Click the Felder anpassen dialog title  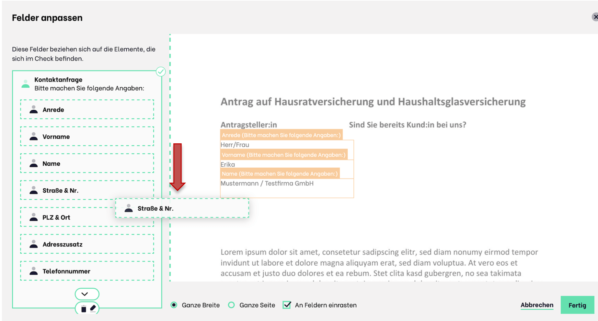tap(47, 17)
